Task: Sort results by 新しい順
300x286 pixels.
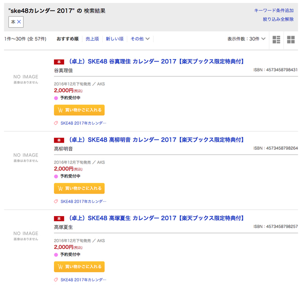Action: coord(114,39)
